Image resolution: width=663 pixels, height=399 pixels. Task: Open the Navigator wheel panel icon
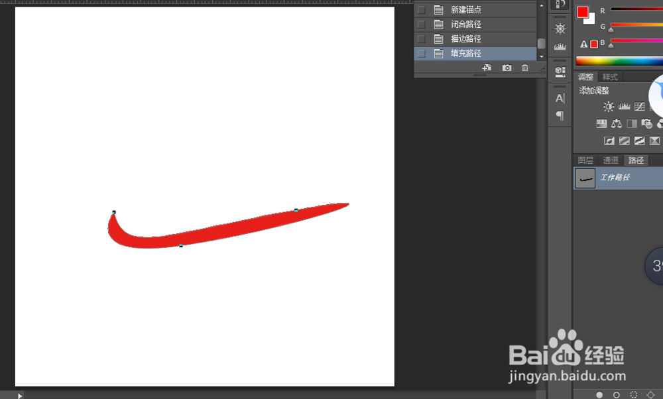tap(560, 28)
